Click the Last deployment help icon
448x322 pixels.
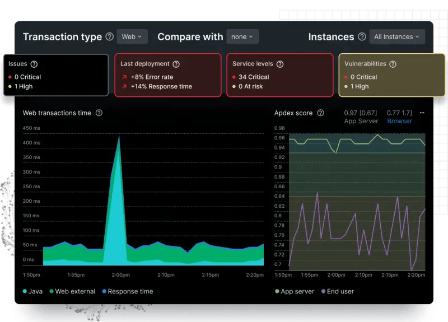coord(176,64)
